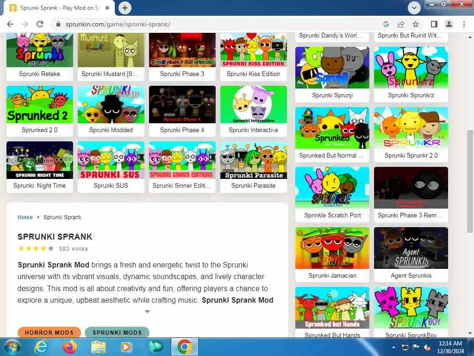The width and height of the screenshot is (474, 356).
Task: Click the HORROR MODS tag button
Action: click(49, 332)
